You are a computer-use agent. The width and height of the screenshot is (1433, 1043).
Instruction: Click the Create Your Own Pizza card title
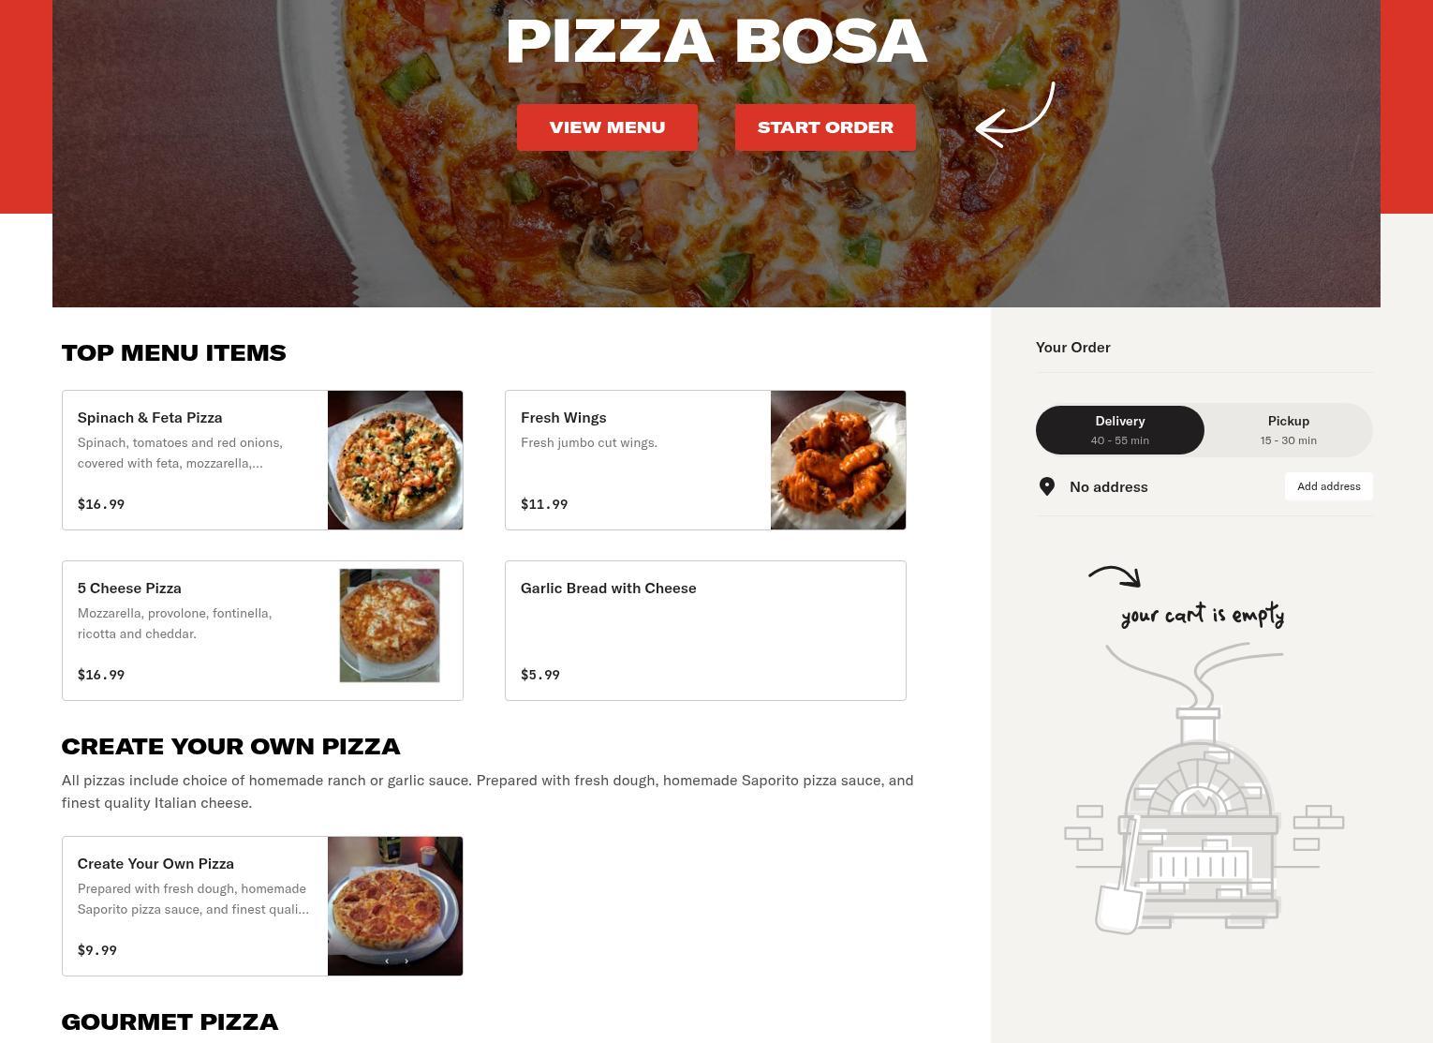click(x=155, y=864)
